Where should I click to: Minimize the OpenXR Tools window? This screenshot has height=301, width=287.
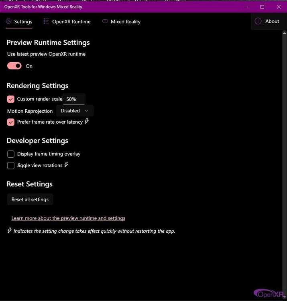[246, 7]
